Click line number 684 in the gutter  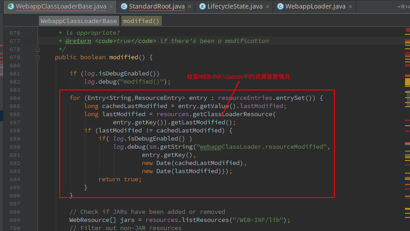pos(14,98)
